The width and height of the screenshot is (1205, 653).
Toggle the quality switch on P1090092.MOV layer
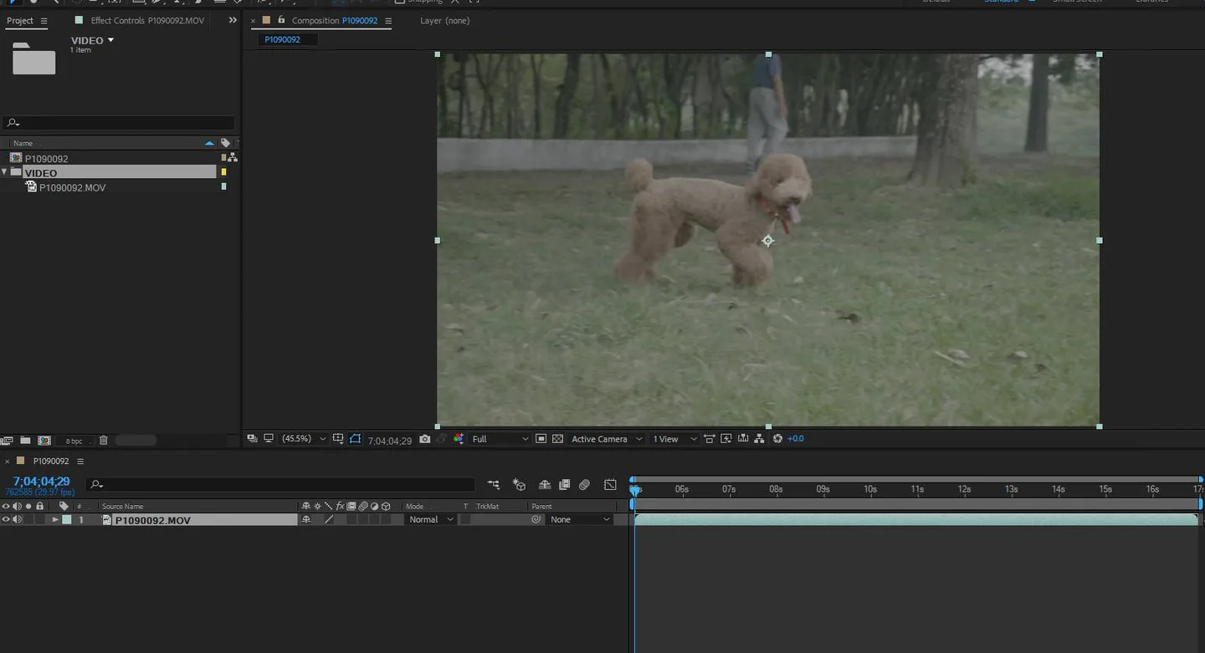pyautogui.click(x=329, y=520)
